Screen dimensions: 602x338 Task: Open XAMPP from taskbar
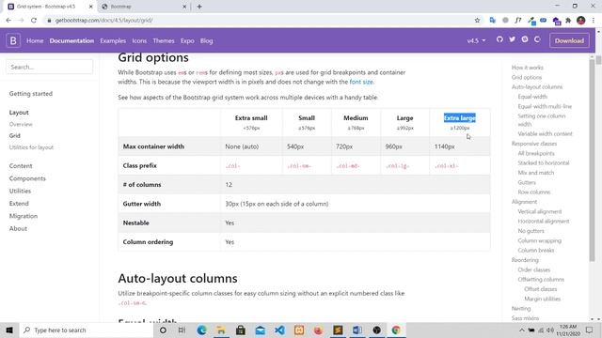(299, 330)
